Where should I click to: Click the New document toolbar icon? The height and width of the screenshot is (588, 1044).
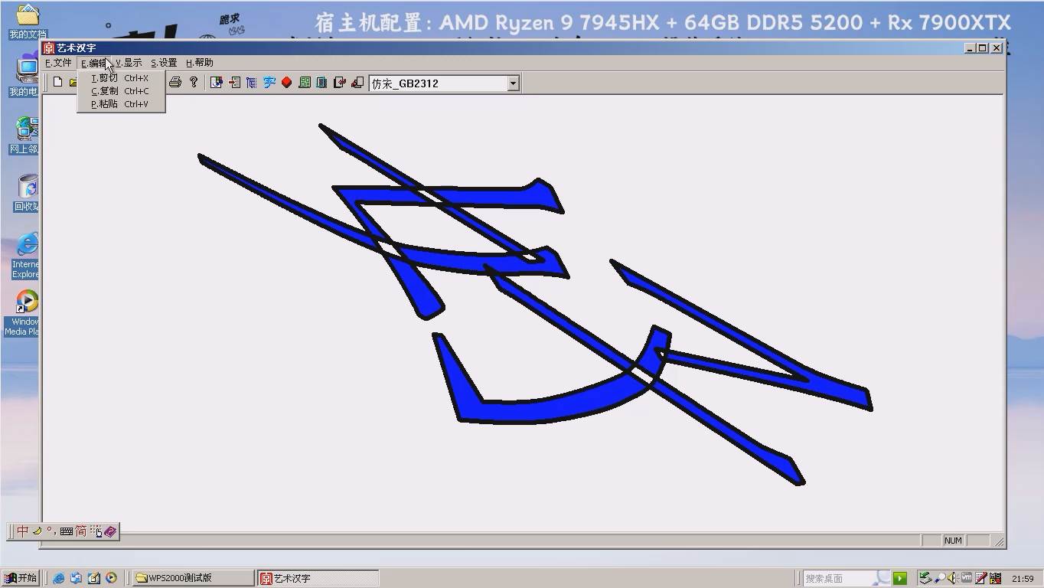pyautogui.click(x=57, y=82)
